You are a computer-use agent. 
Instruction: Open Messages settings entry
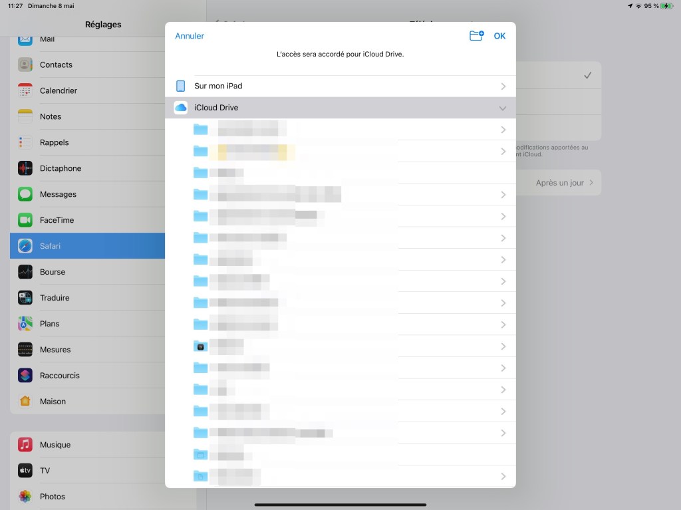click(x=58, y=194)
